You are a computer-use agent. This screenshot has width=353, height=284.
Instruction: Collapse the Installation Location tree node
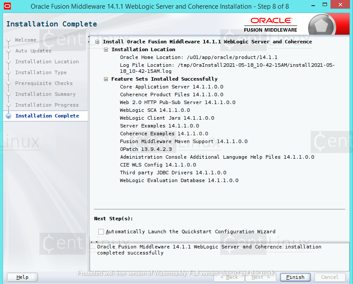[105, 49]
